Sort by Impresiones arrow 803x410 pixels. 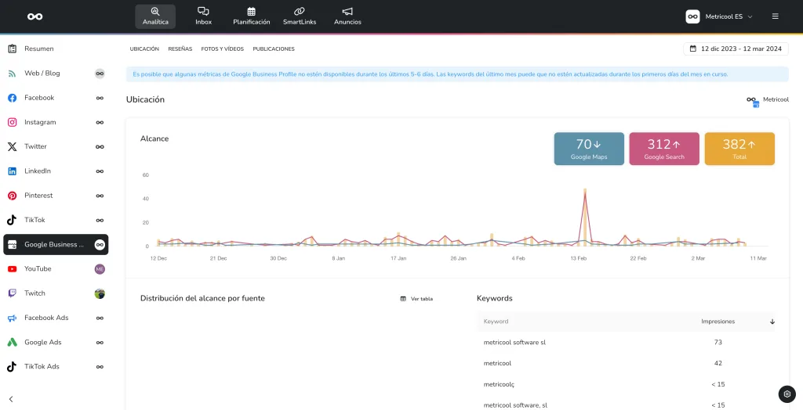pyautogui.click(x=772, y=322)
